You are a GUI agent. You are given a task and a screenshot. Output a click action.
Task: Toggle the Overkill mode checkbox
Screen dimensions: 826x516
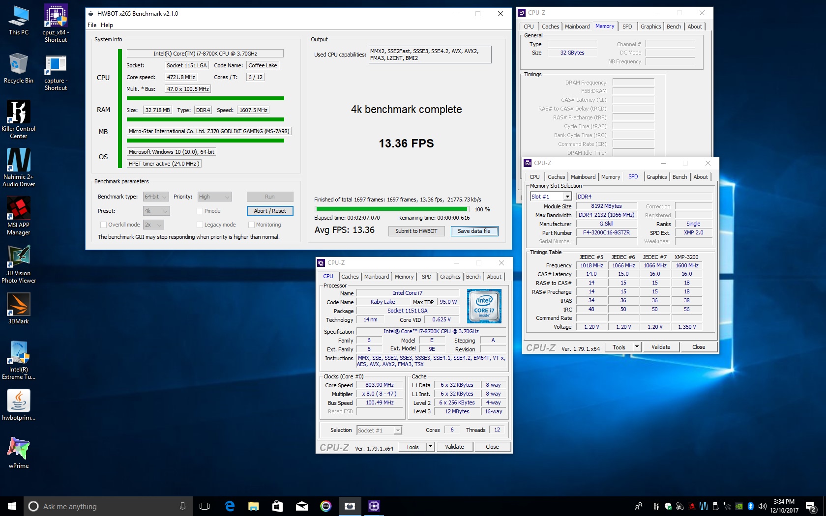pyautogui.click(x=103, y=225)
